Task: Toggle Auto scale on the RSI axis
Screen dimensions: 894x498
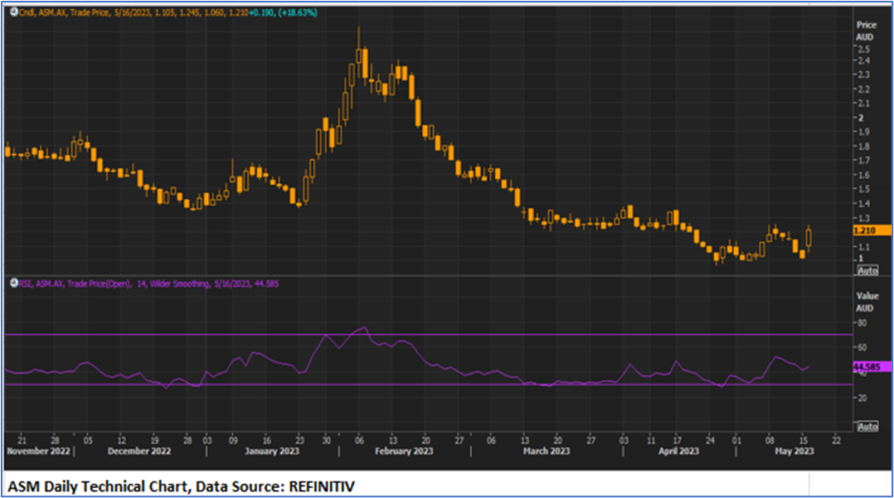Action: coord(867,426)
